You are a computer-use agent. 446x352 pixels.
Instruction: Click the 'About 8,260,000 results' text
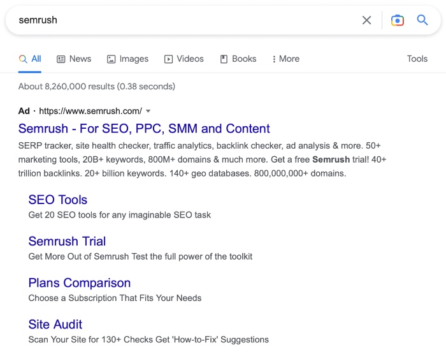pyautogui.click(x=97, y=86)
